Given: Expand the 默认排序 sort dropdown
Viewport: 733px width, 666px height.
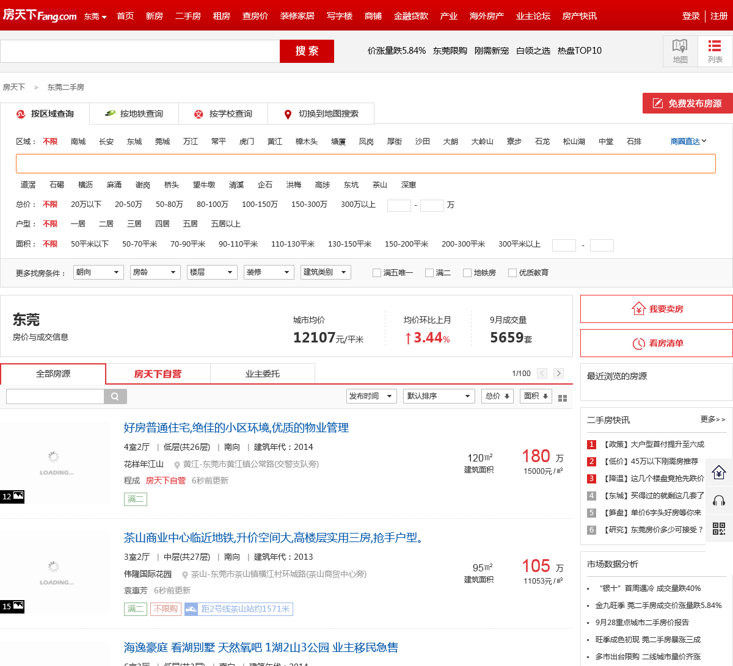Looking at the screenshot, I should click(x=439, y=396).
